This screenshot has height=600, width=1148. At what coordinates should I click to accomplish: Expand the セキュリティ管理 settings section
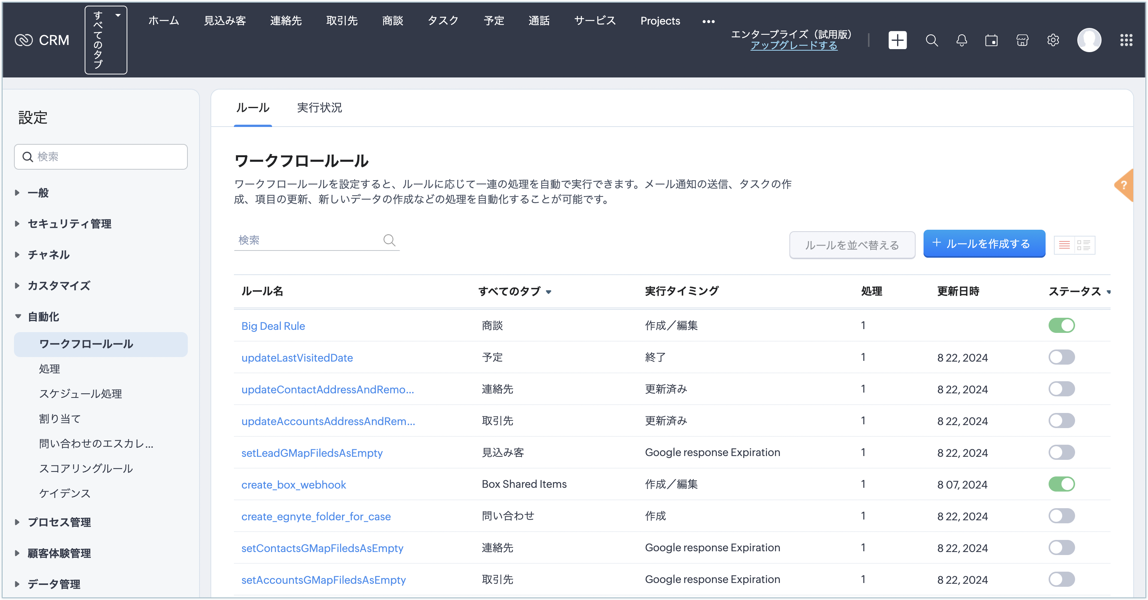point(69,224)
